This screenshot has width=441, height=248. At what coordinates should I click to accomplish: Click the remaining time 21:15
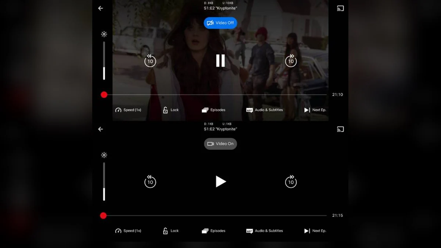(x=337, y=215)
